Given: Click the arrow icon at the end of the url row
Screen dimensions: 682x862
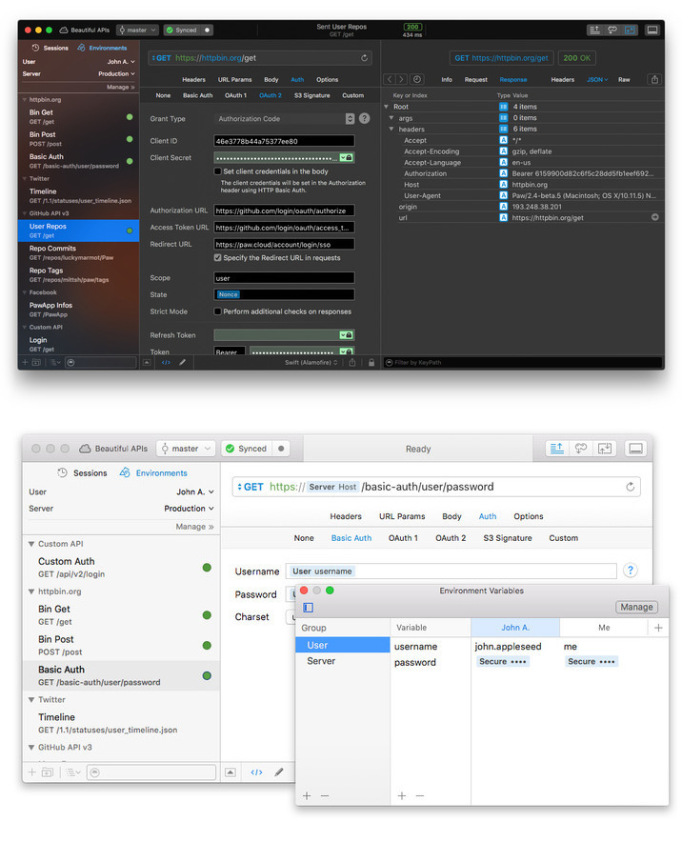Looking at the screenshot, I should pyautogui.click(x=654, y=217).
